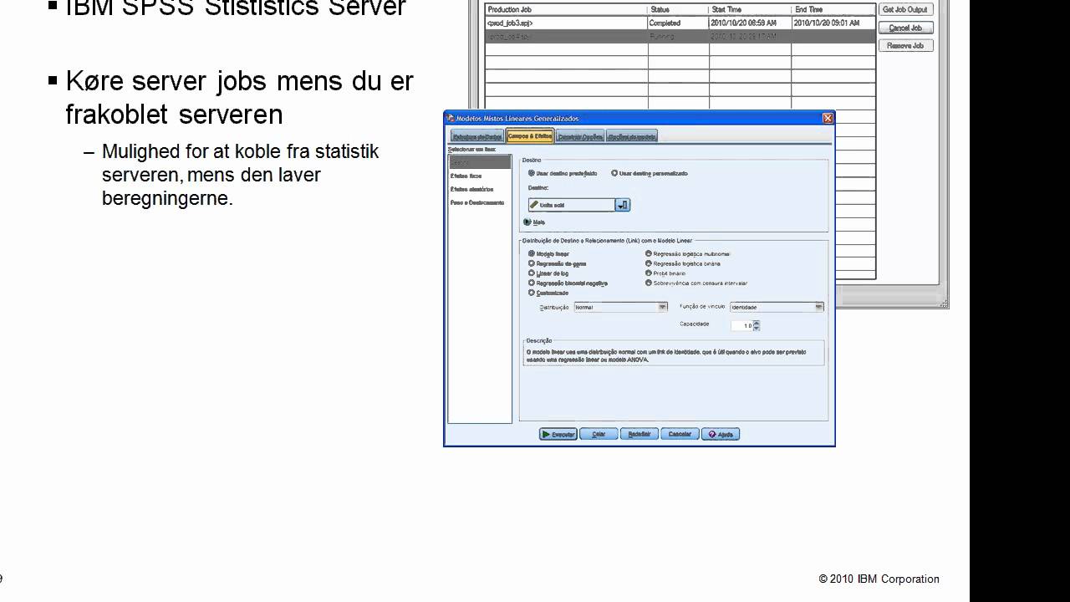1070x602 pixels.
Task: Click the 'Colar' button
Action: pos(599,434)
